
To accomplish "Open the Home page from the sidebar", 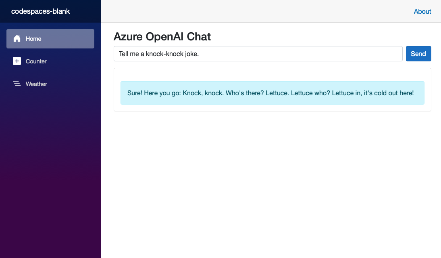I will point(33,39).
